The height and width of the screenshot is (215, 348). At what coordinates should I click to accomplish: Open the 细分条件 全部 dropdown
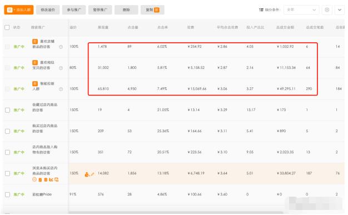point(301,10)
